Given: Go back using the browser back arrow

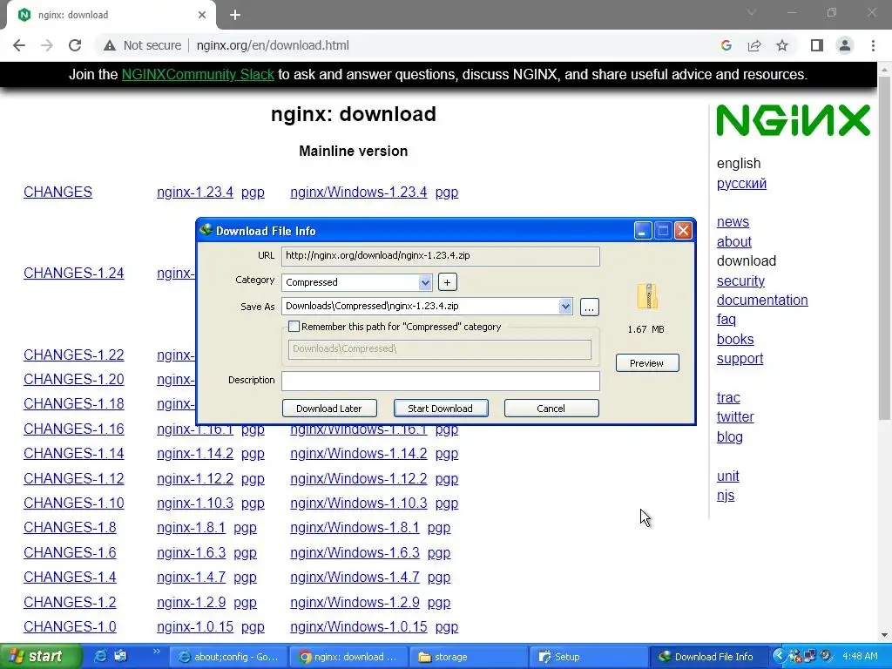Looking at the screenshot, I should [x=19, y=45].
